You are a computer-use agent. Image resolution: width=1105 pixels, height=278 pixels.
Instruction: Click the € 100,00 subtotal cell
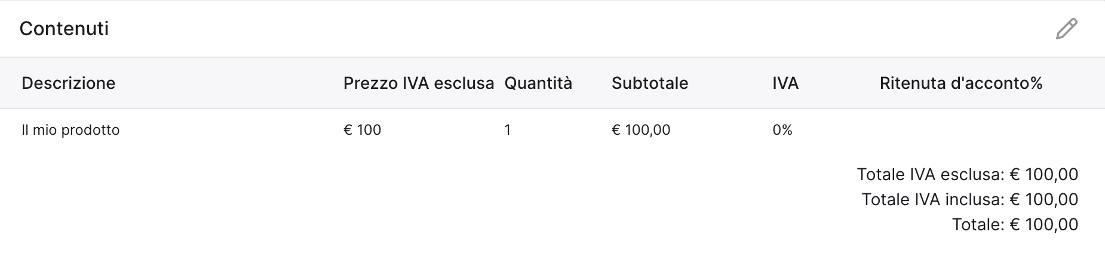click(641, 130)
